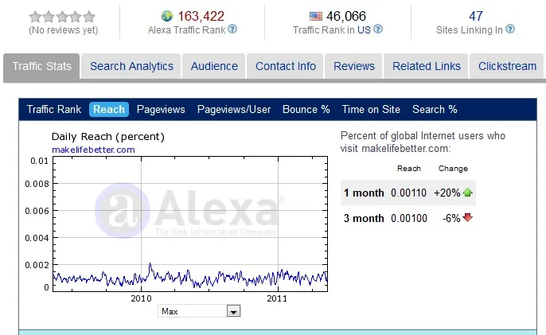Image resolution: width=546 pixels, height=335 pixels.
Task: Switch to the Traffic Stats tab
Action: tap(41, 66)
